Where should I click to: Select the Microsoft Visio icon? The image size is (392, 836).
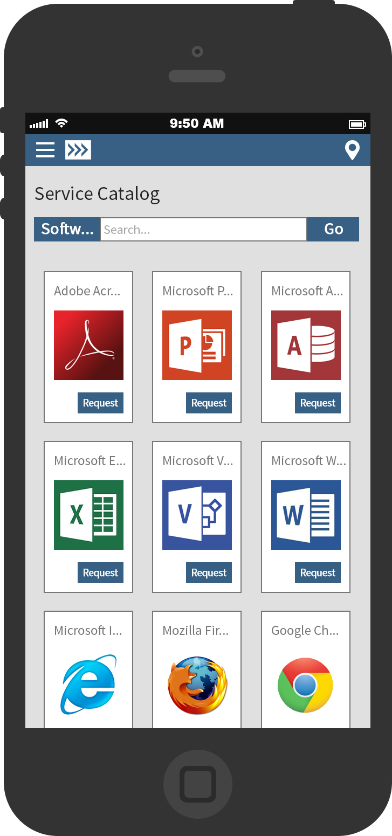197,515
